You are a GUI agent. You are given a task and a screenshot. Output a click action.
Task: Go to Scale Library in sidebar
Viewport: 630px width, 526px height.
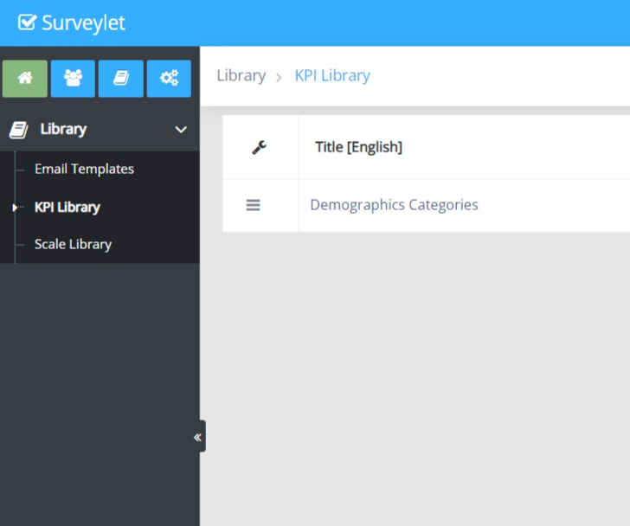[x=73, y=244]
